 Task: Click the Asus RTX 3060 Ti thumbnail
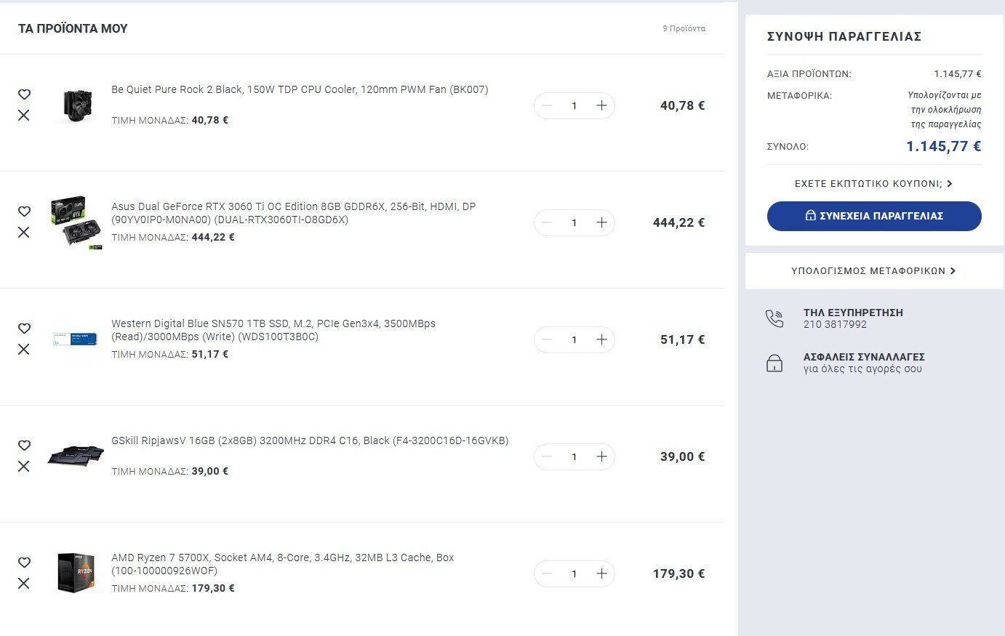pyautogui.click(x=76, y=222)
